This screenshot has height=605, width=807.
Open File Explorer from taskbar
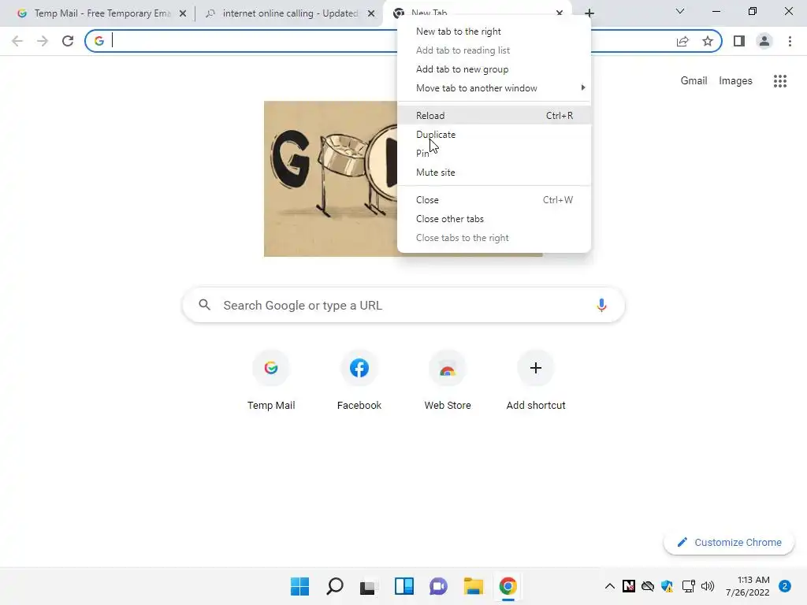point(473,586)
